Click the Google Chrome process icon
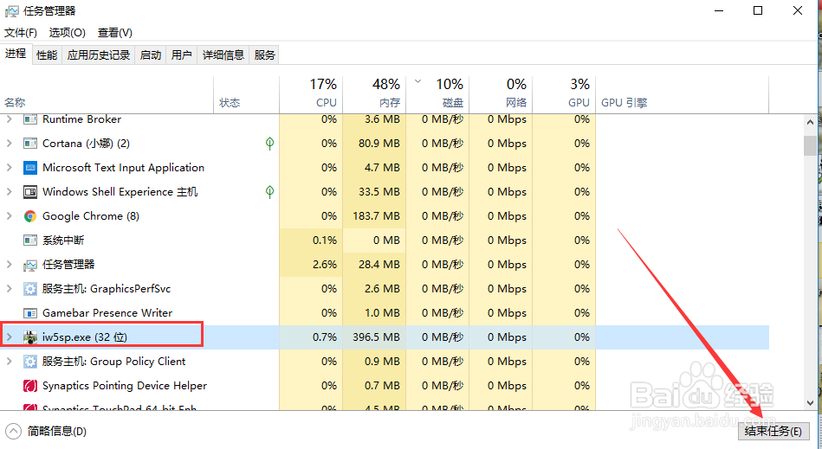 pos(30,216)
